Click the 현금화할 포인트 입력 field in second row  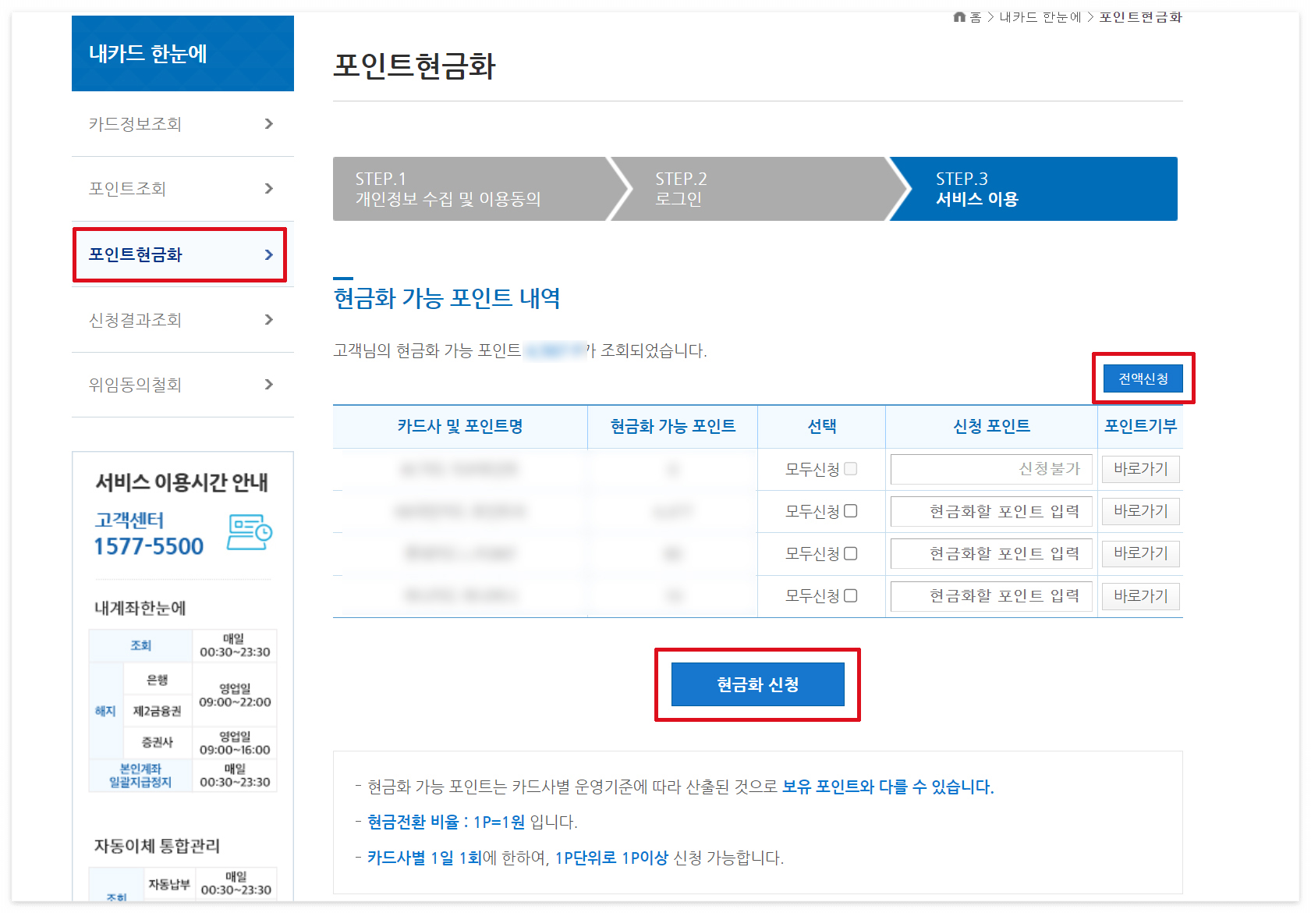pos(990,511)
